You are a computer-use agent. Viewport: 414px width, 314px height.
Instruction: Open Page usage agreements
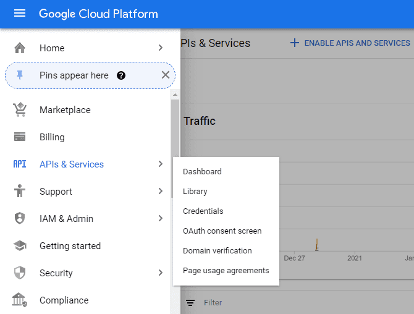[x=226, y=271]
